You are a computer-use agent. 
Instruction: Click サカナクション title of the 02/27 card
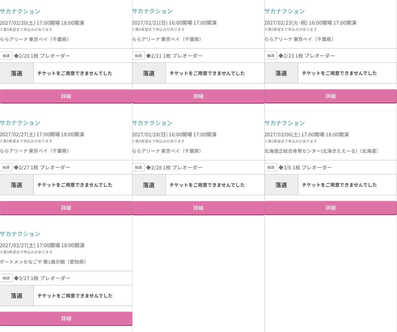tap(20, 123)
